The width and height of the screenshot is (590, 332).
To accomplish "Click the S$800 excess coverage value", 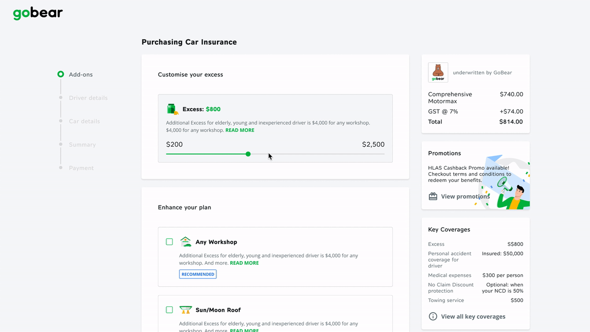I will point(515,244).
